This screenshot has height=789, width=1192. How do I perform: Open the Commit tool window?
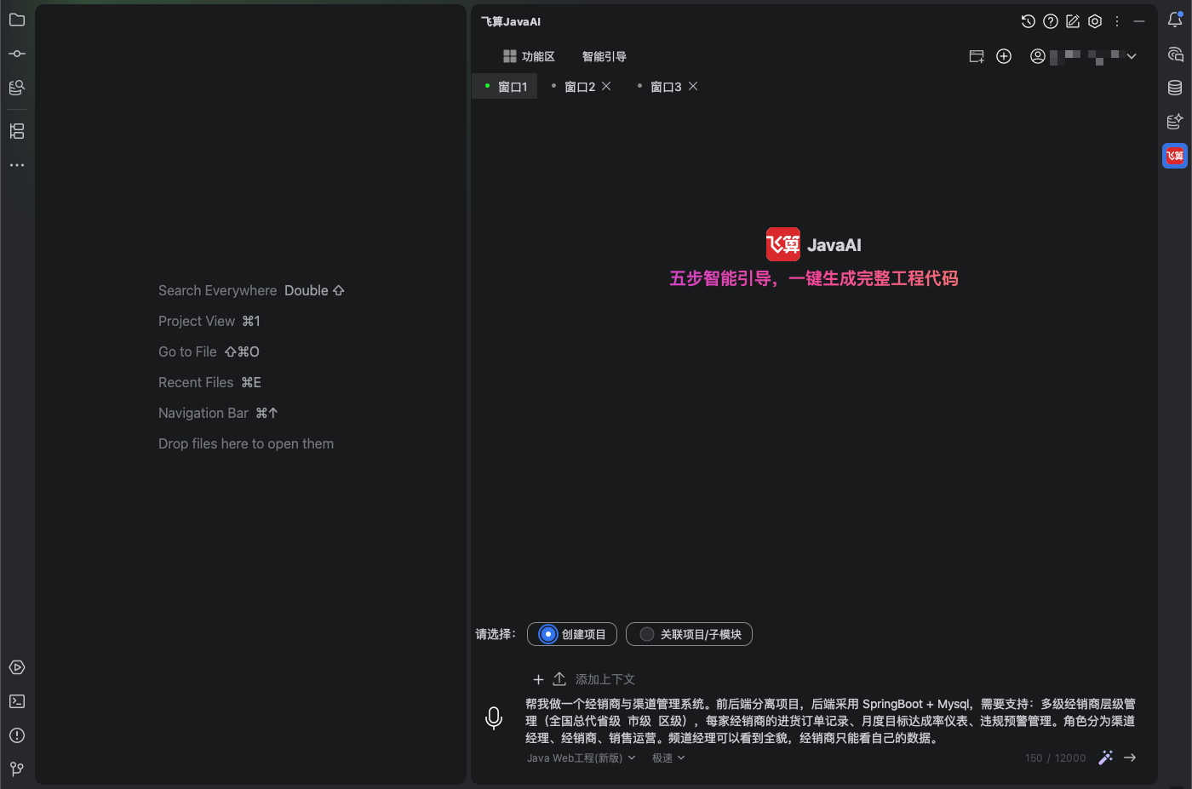(17, 54)
